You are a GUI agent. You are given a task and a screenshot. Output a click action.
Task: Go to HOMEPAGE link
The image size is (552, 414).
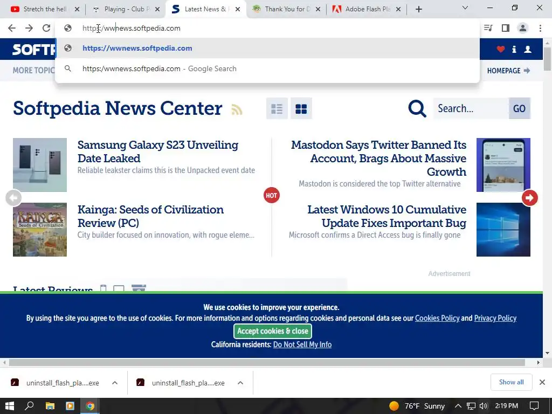point(508,71)
